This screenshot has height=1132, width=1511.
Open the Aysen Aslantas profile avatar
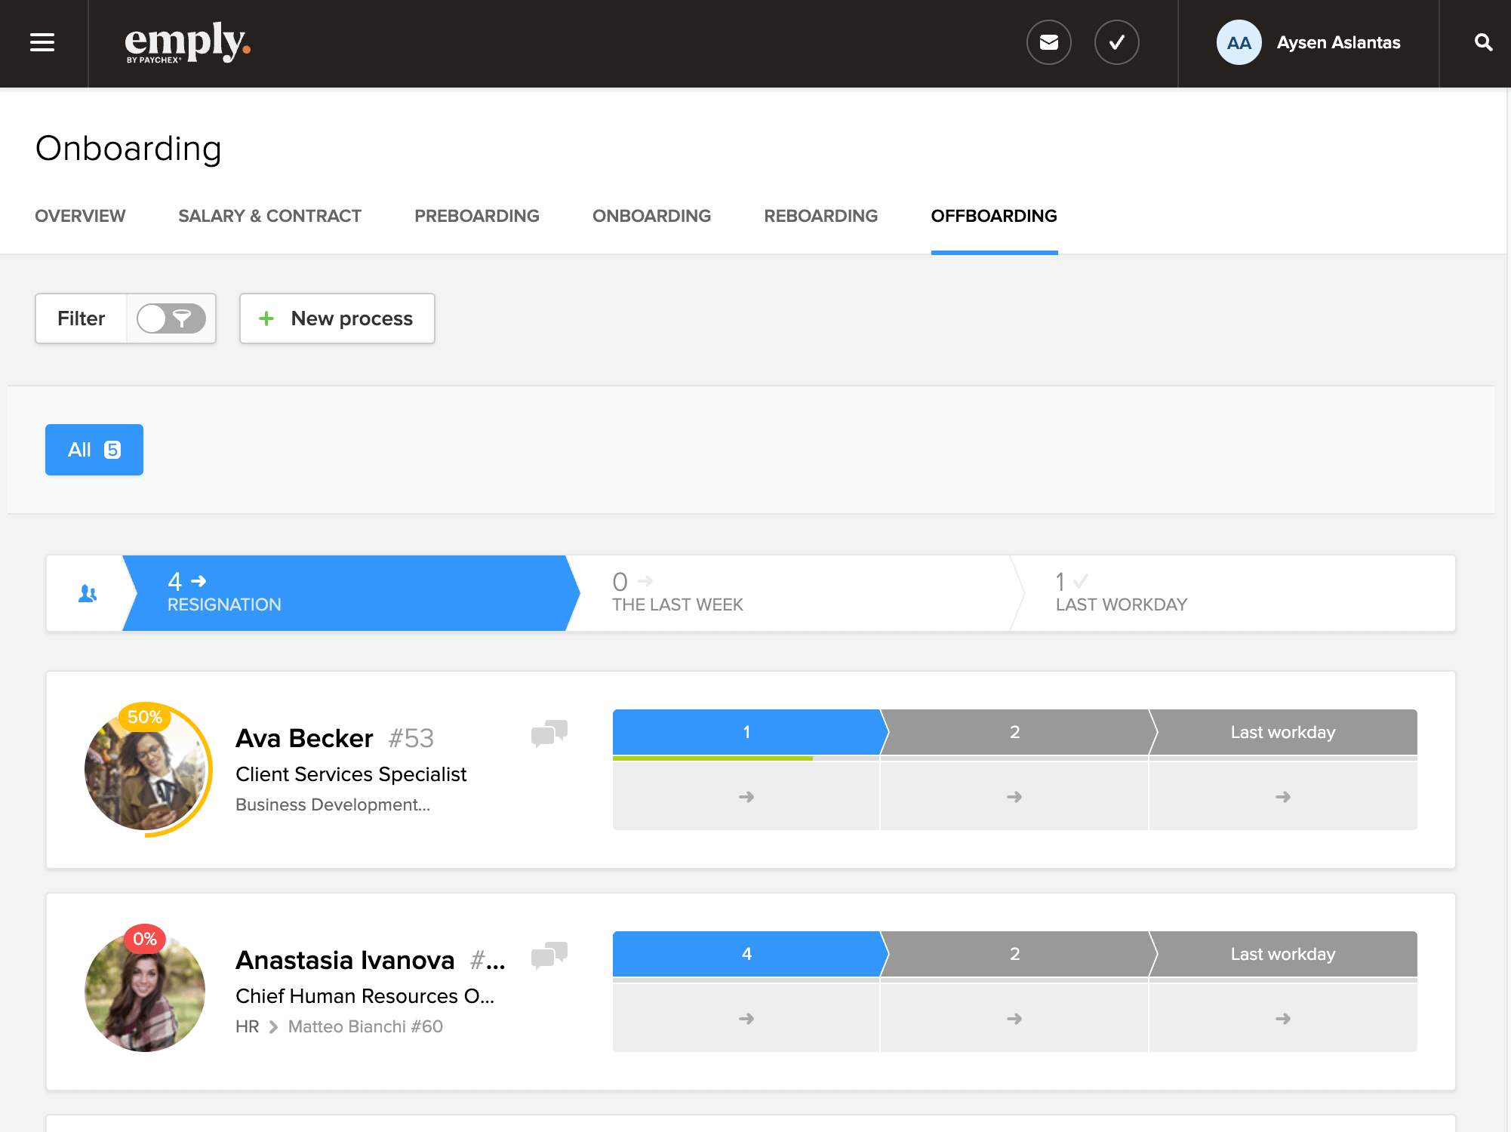(1238, 43)
